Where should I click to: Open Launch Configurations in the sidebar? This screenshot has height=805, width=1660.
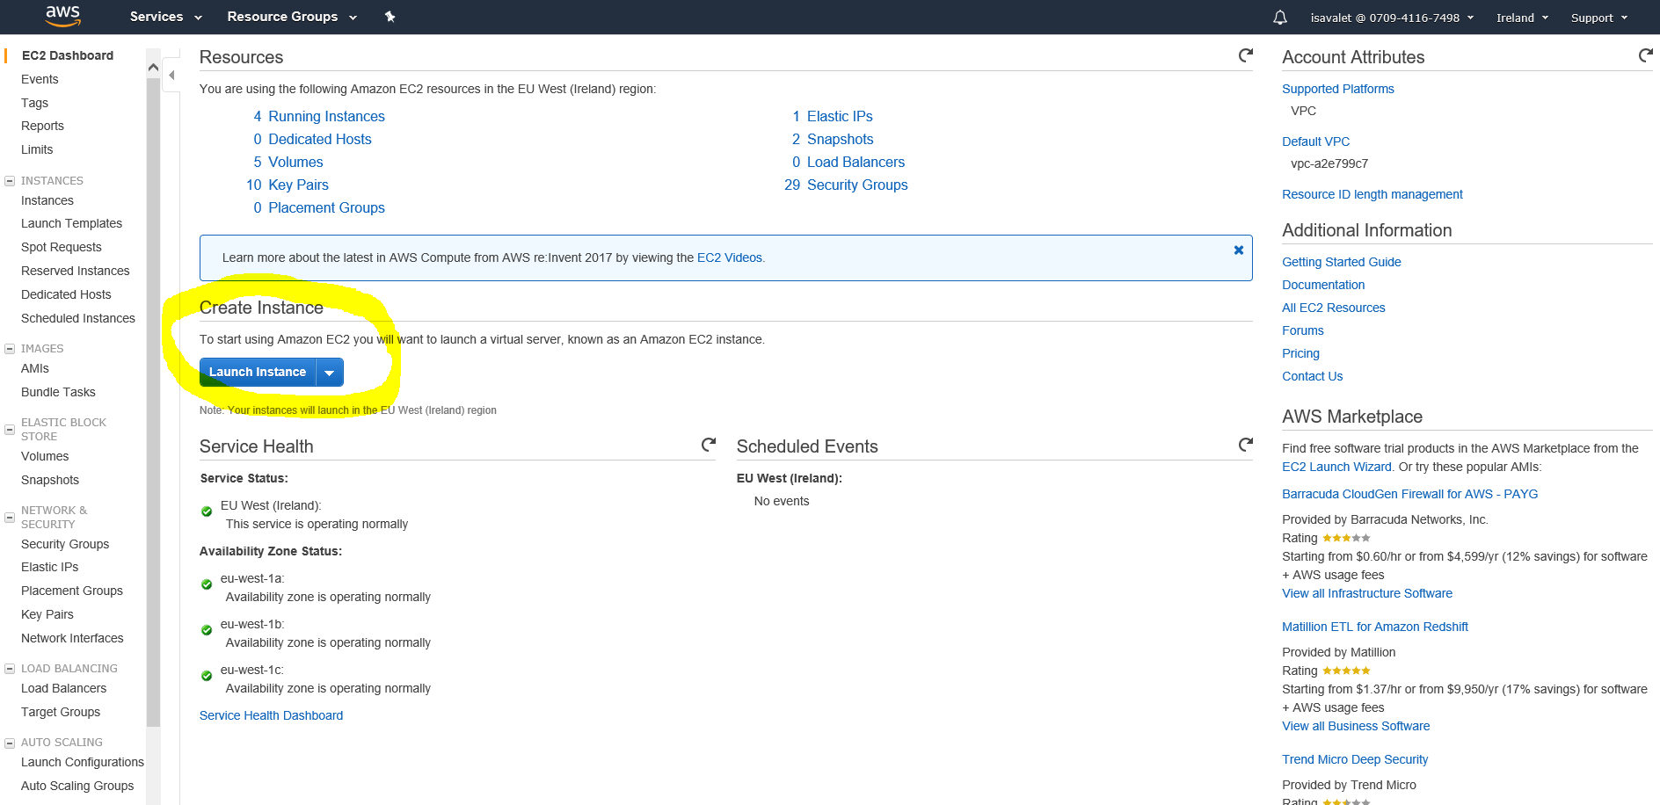click(x=83, y=762)
